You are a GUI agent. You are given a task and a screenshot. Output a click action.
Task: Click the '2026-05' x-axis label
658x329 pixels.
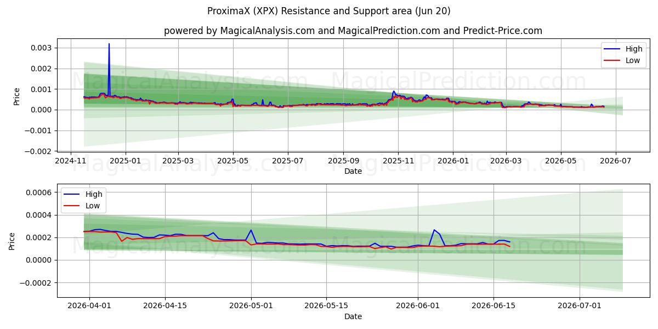click(x=560, y=162)
